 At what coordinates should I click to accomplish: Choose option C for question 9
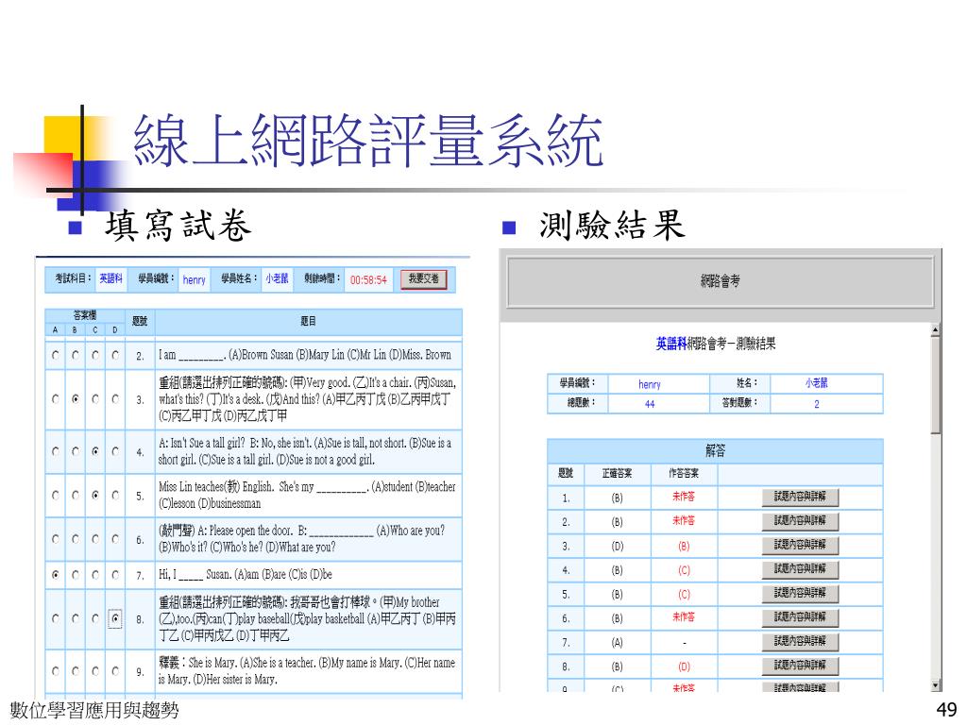pos(95,671)
